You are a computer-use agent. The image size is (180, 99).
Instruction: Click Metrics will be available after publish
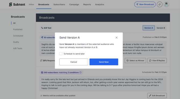[x=58, y=96]
